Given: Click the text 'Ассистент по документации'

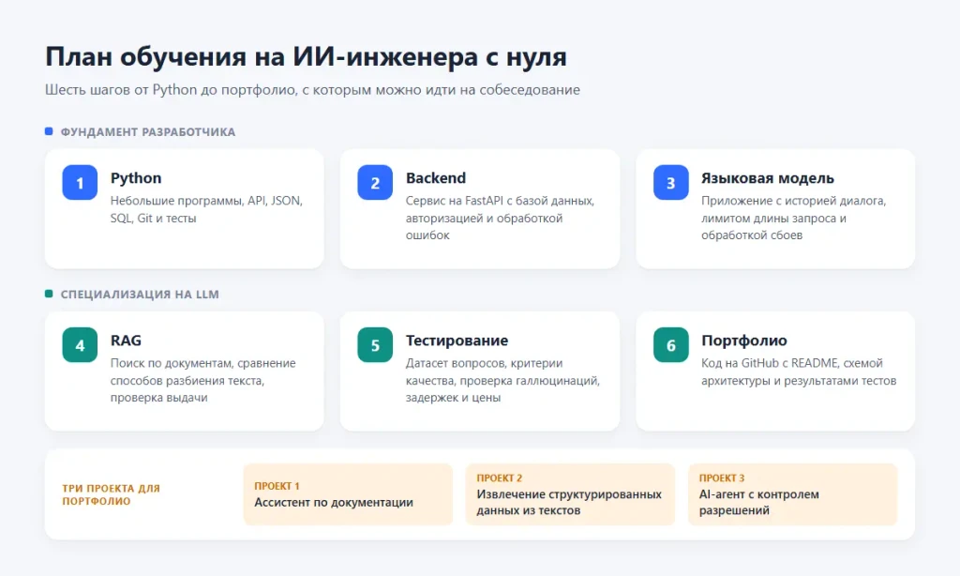Looking at the screenshot, I should click(334, 503).
